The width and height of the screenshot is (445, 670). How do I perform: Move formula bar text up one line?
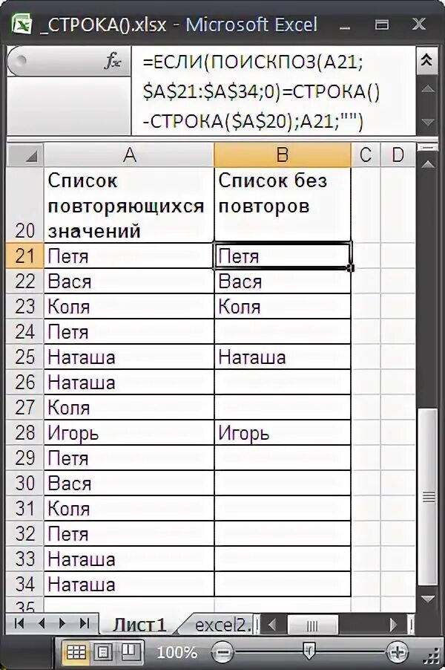click(x=427, y=89)
